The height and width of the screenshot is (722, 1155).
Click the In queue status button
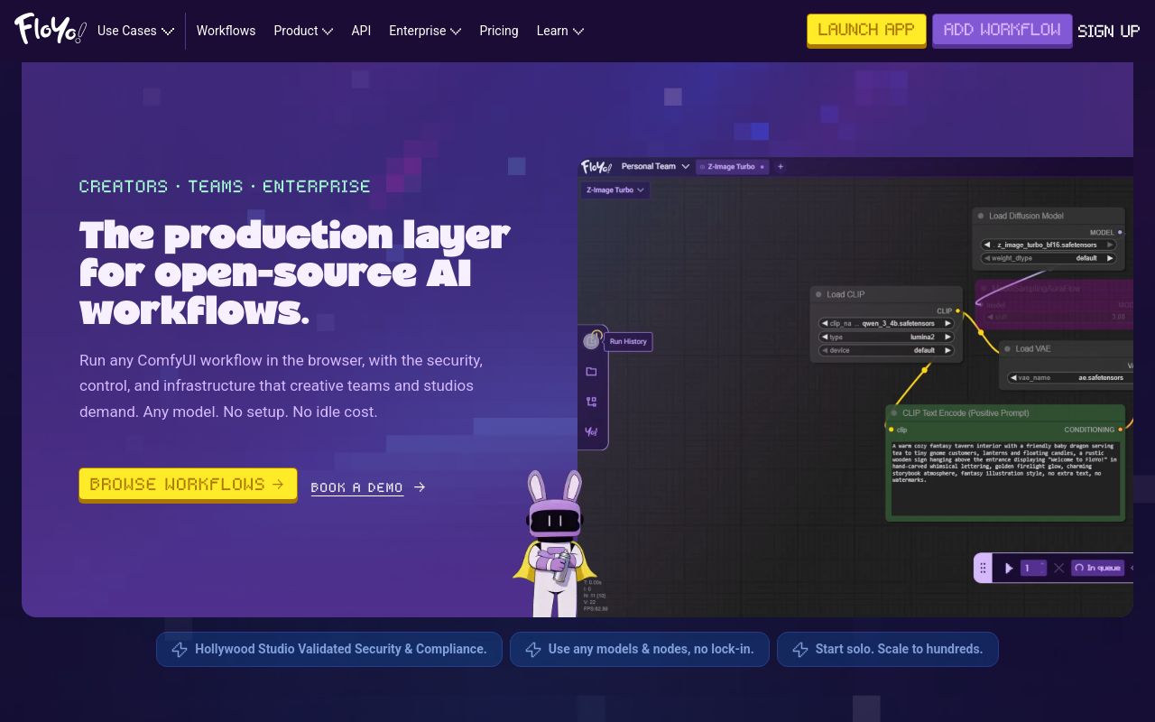click(x=1097, y=568)
